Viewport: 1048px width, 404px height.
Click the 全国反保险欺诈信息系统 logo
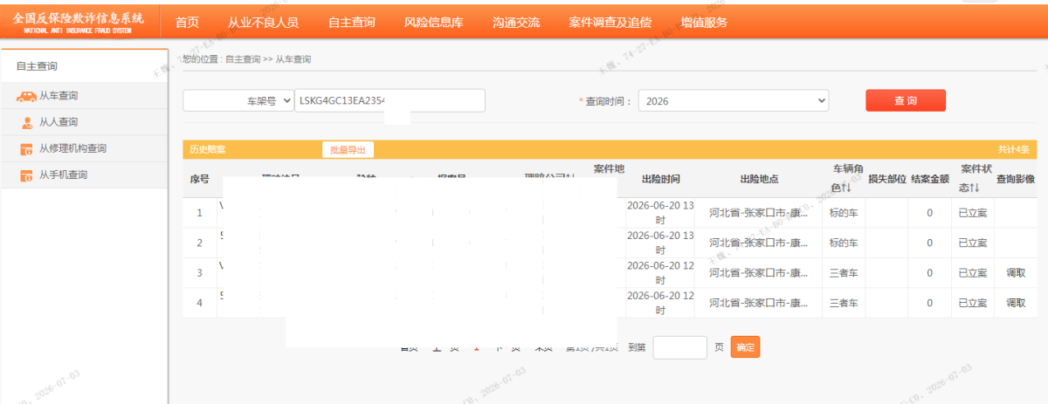coord(79,23)
